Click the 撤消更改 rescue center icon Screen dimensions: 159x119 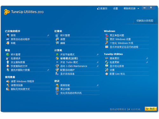click(107, 58)
